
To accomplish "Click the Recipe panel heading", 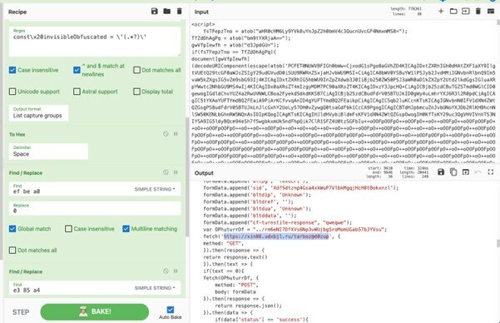I will pos(17,12).
